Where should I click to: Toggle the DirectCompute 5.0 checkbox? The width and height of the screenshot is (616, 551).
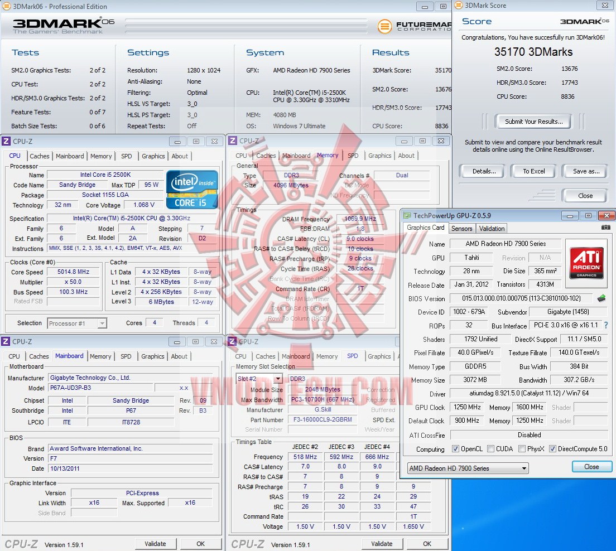point(552,448)
